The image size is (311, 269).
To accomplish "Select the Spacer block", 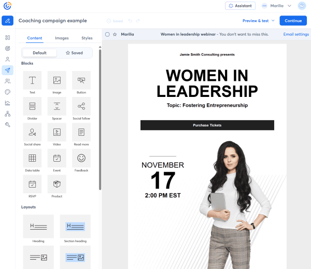I will coord(57,106).
